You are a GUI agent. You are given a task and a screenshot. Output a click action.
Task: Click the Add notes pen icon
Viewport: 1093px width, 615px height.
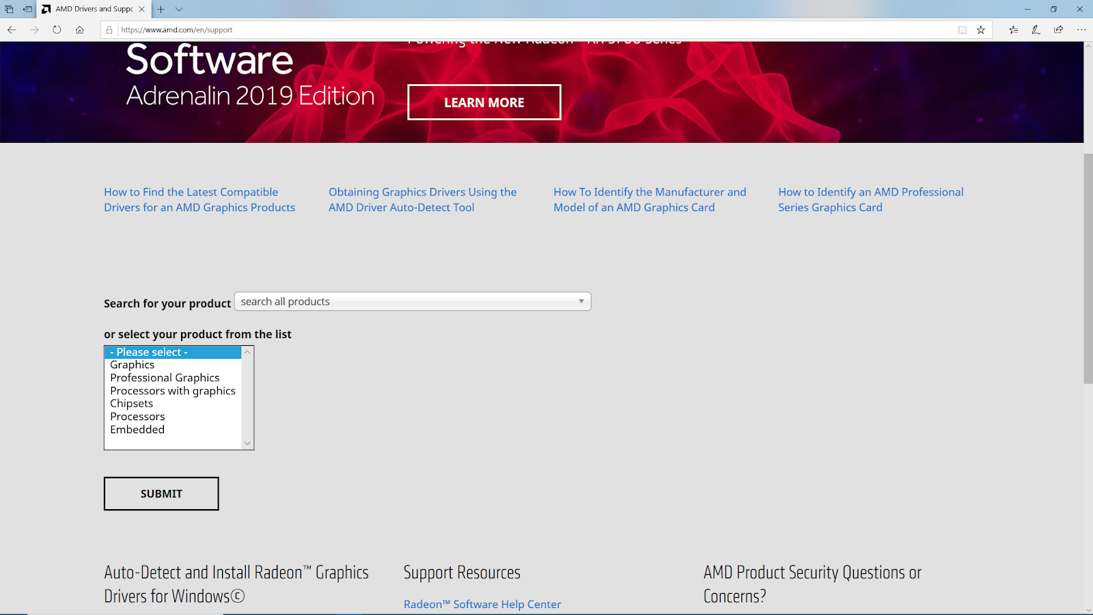tap(1036, 29)
